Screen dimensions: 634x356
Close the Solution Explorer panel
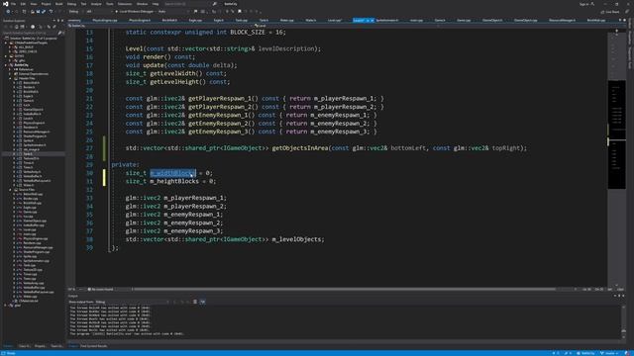coord(61,21)
